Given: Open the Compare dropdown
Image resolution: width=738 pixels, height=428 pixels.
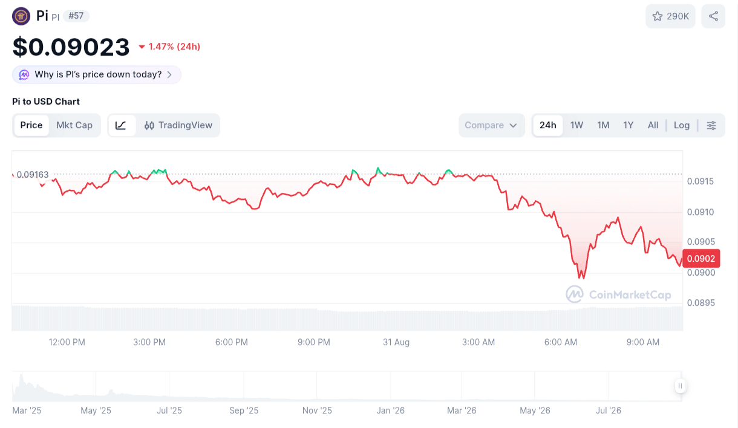Looking at the screenshot, I should (491, 125).
